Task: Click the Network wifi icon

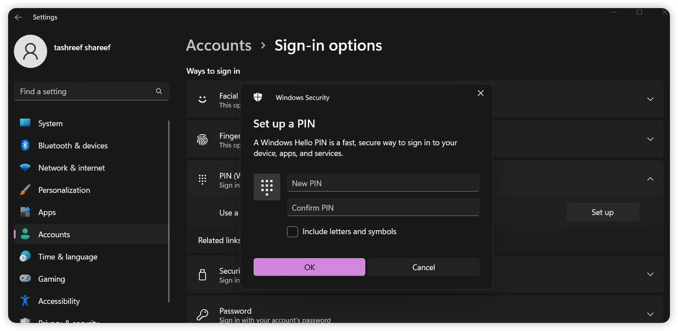Action: click(x=25, y=168)
